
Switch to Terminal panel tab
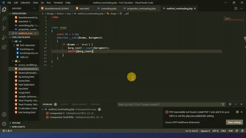coord(95,104)
